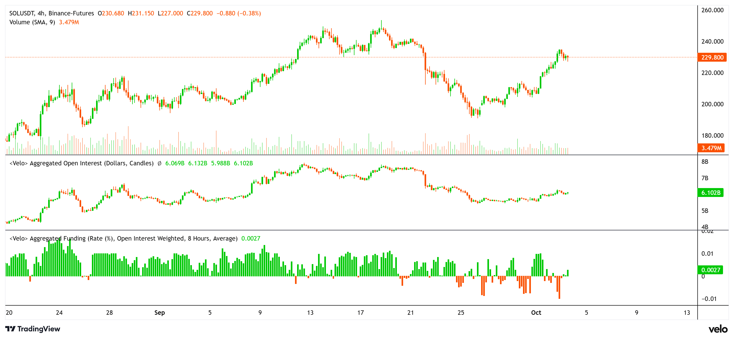734x338 pixels.
Task: Click Sep on the time axis
Action: click(160, 313)
